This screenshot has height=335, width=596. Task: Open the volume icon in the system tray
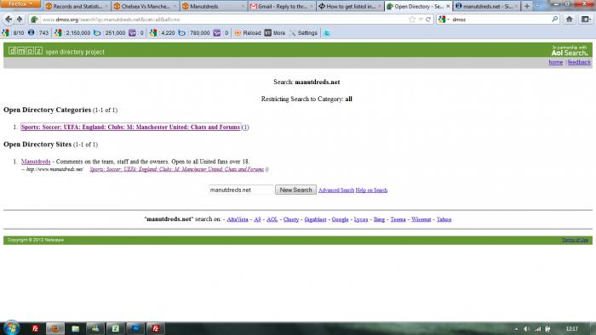[527, 329]
